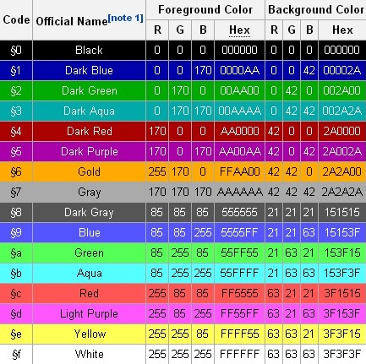Click background hex value 2A2A2A
Viewport: 366px width, 364px height.
(342, 192)
